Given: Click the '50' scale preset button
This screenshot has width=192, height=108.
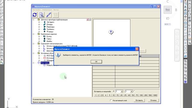Looking at the screenshot, I should [x=133, y=95].
